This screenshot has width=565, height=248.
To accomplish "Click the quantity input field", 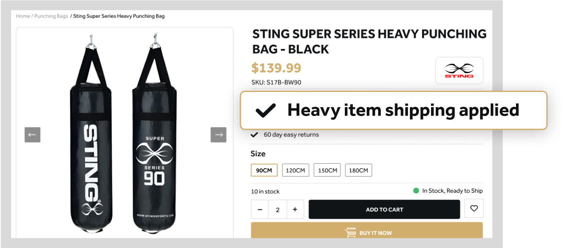I will [278, 210].
